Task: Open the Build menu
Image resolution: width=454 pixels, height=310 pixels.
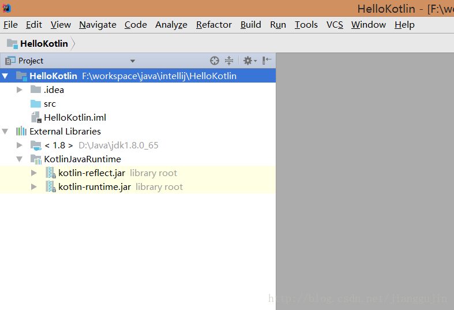Action: pos(251,25)
